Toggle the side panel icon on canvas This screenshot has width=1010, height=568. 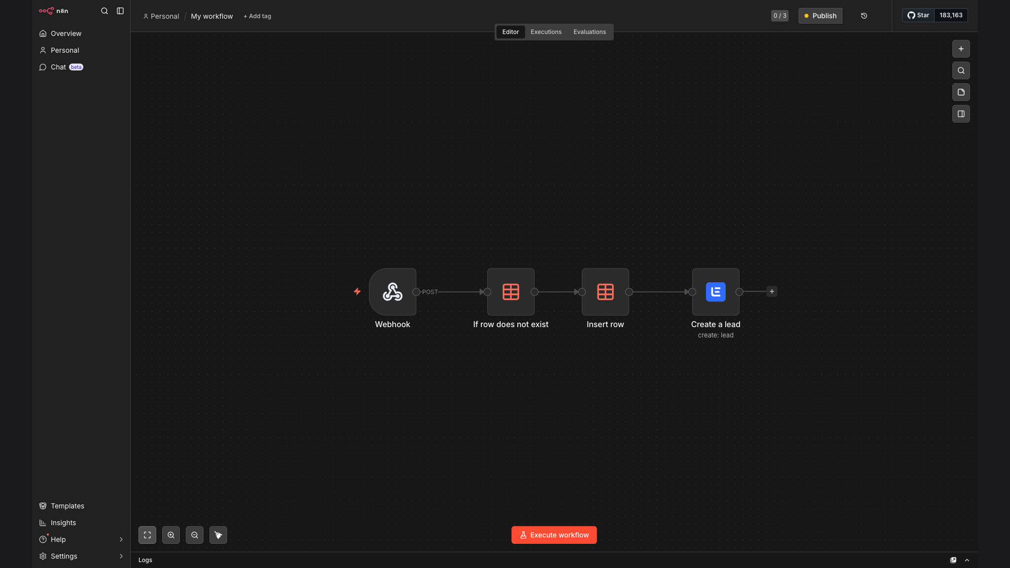pyautogui.click(x=961, y=114)
